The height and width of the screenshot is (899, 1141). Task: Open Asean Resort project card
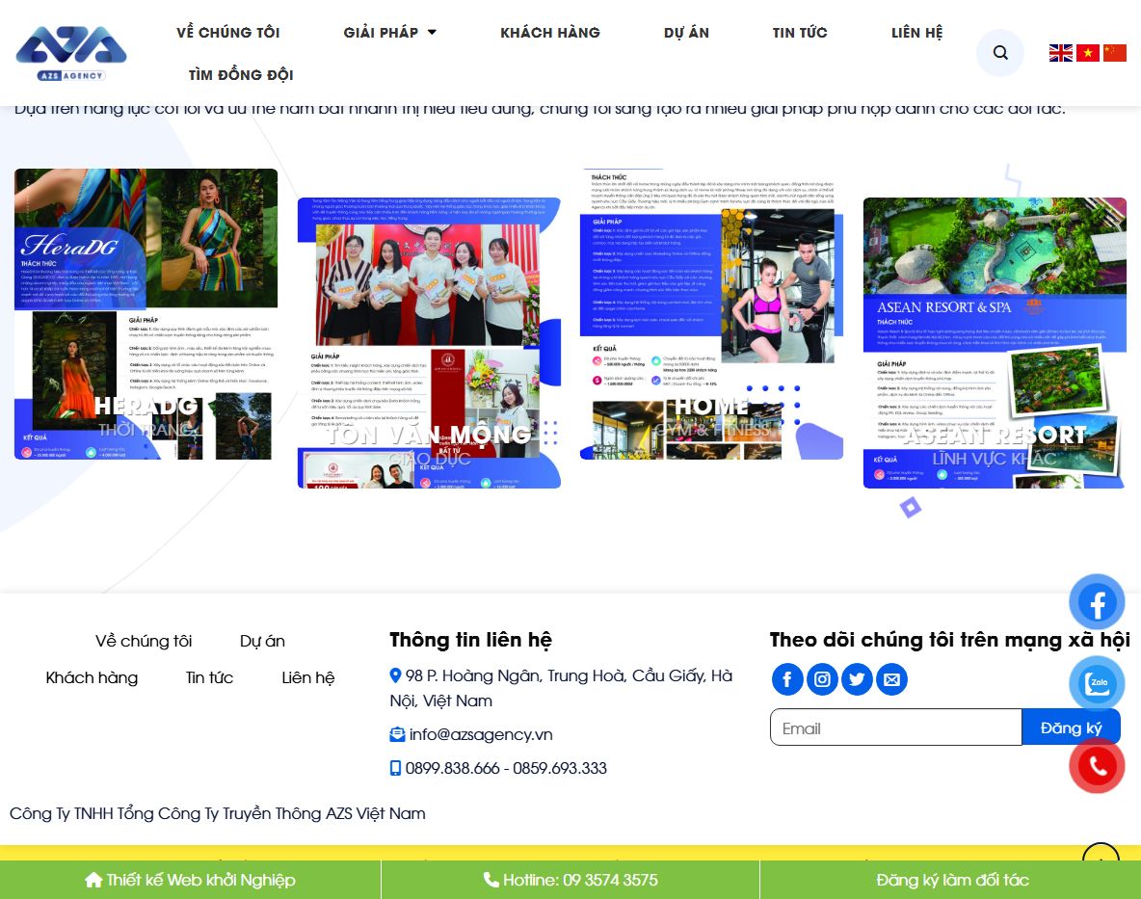(x=995, y=343)
